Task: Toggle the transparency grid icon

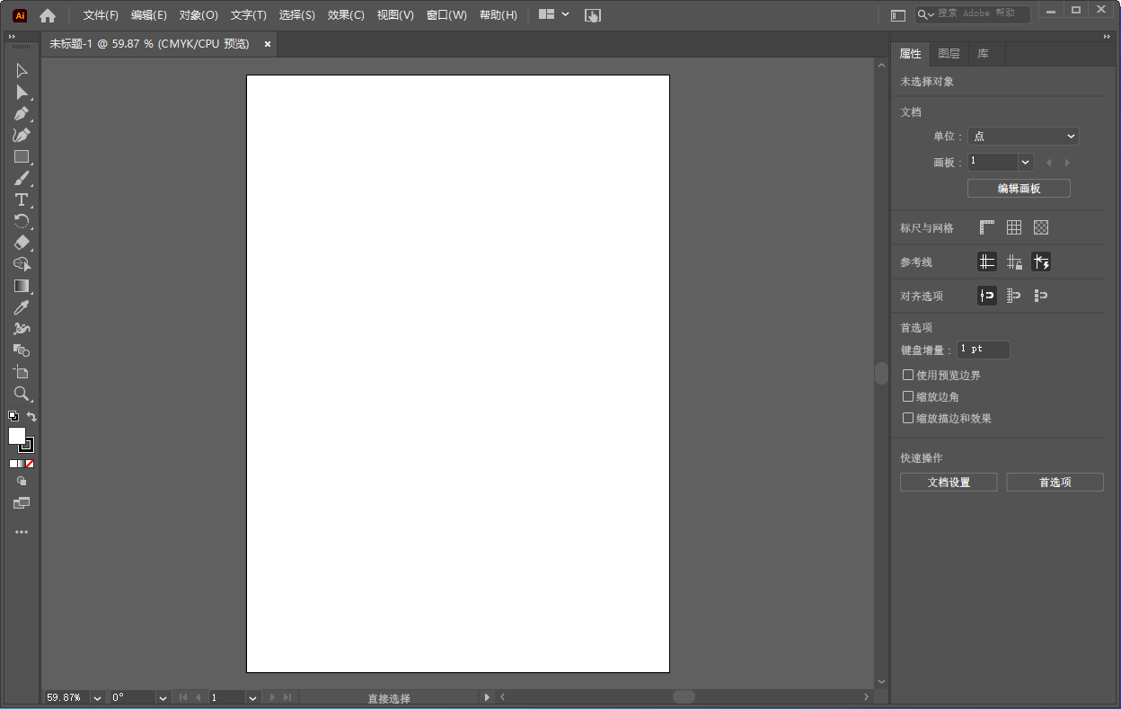Action: pyautogui.click(x=1040, y=226)
